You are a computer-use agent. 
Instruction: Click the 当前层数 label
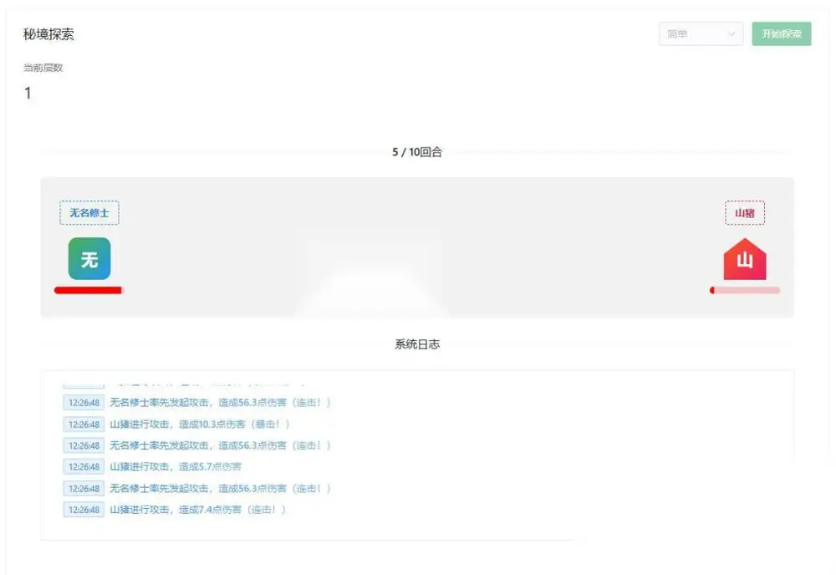point(43,68)
